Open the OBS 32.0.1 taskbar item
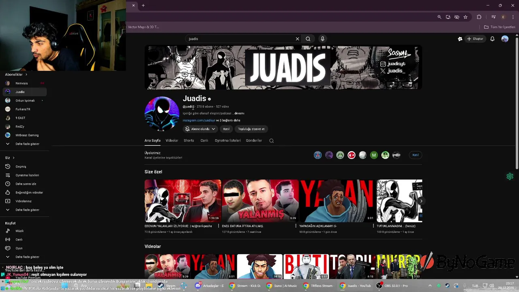This screenshot has height=292, width=519. pos(392,286)
